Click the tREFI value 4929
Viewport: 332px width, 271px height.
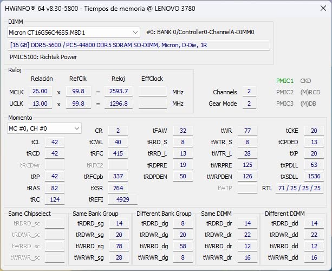point(123,199)
